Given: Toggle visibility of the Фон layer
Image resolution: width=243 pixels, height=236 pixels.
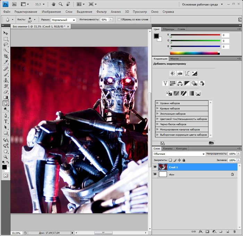Looking at the screenshot, I should 155,175.
